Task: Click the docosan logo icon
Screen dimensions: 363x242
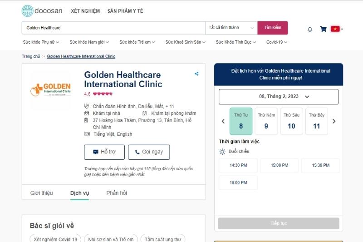Action: tap(28, 11)
